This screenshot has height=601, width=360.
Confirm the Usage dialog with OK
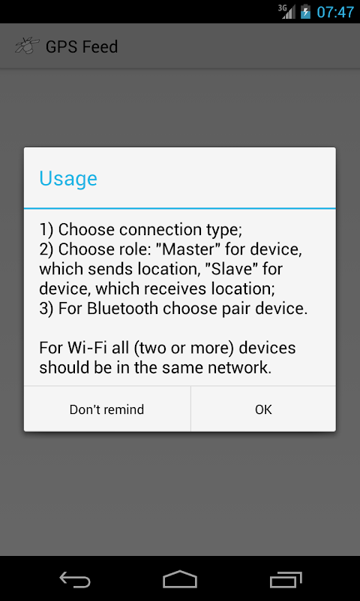[263, 409]
